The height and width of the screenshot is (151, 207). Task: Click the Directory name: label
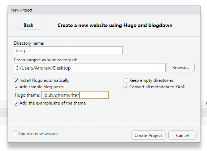[29, 43]
